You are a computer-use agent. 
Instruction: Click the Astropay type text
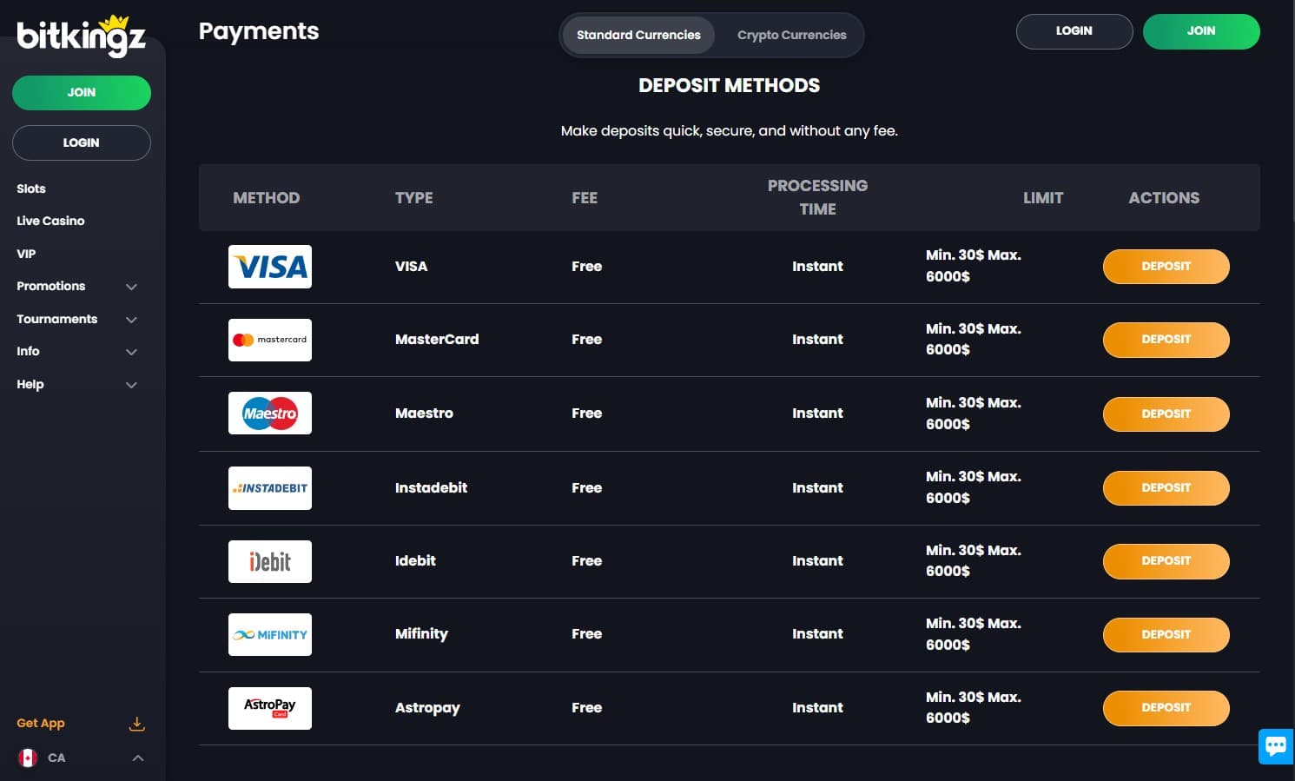pos(427,708)
